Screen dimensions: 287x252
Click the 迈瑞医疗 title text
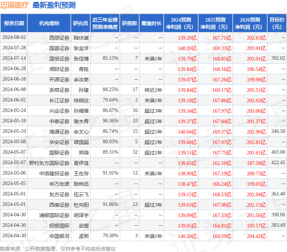[14, 5]
